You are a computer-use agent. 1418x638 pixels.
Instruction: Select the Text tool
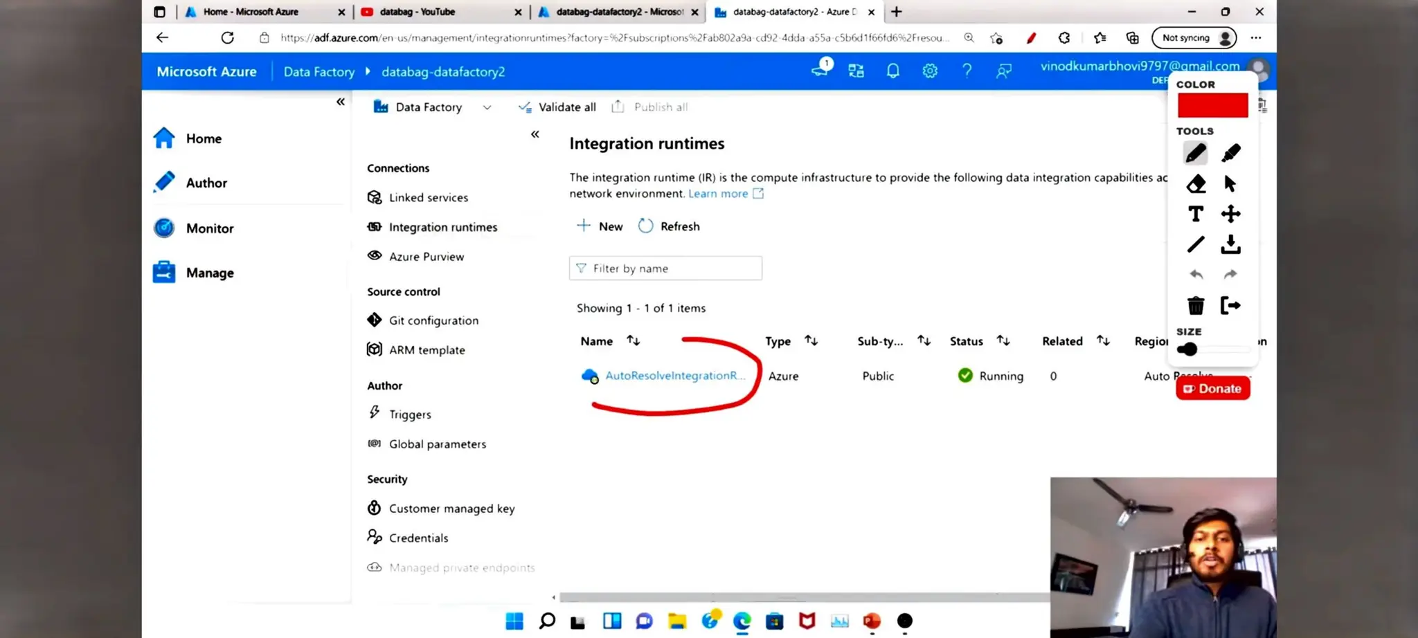1196,214
